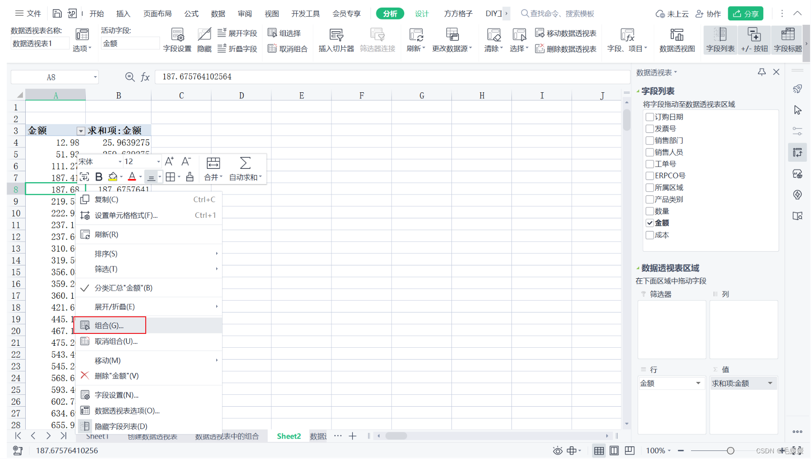Check the 产品类别 field checkbox
Image resolution: width=811 pixels, height=459 pixels.
(x=650, y=199)
